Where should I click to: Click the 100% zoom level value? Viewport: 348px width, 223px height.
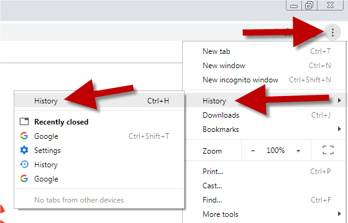point(276,151)
